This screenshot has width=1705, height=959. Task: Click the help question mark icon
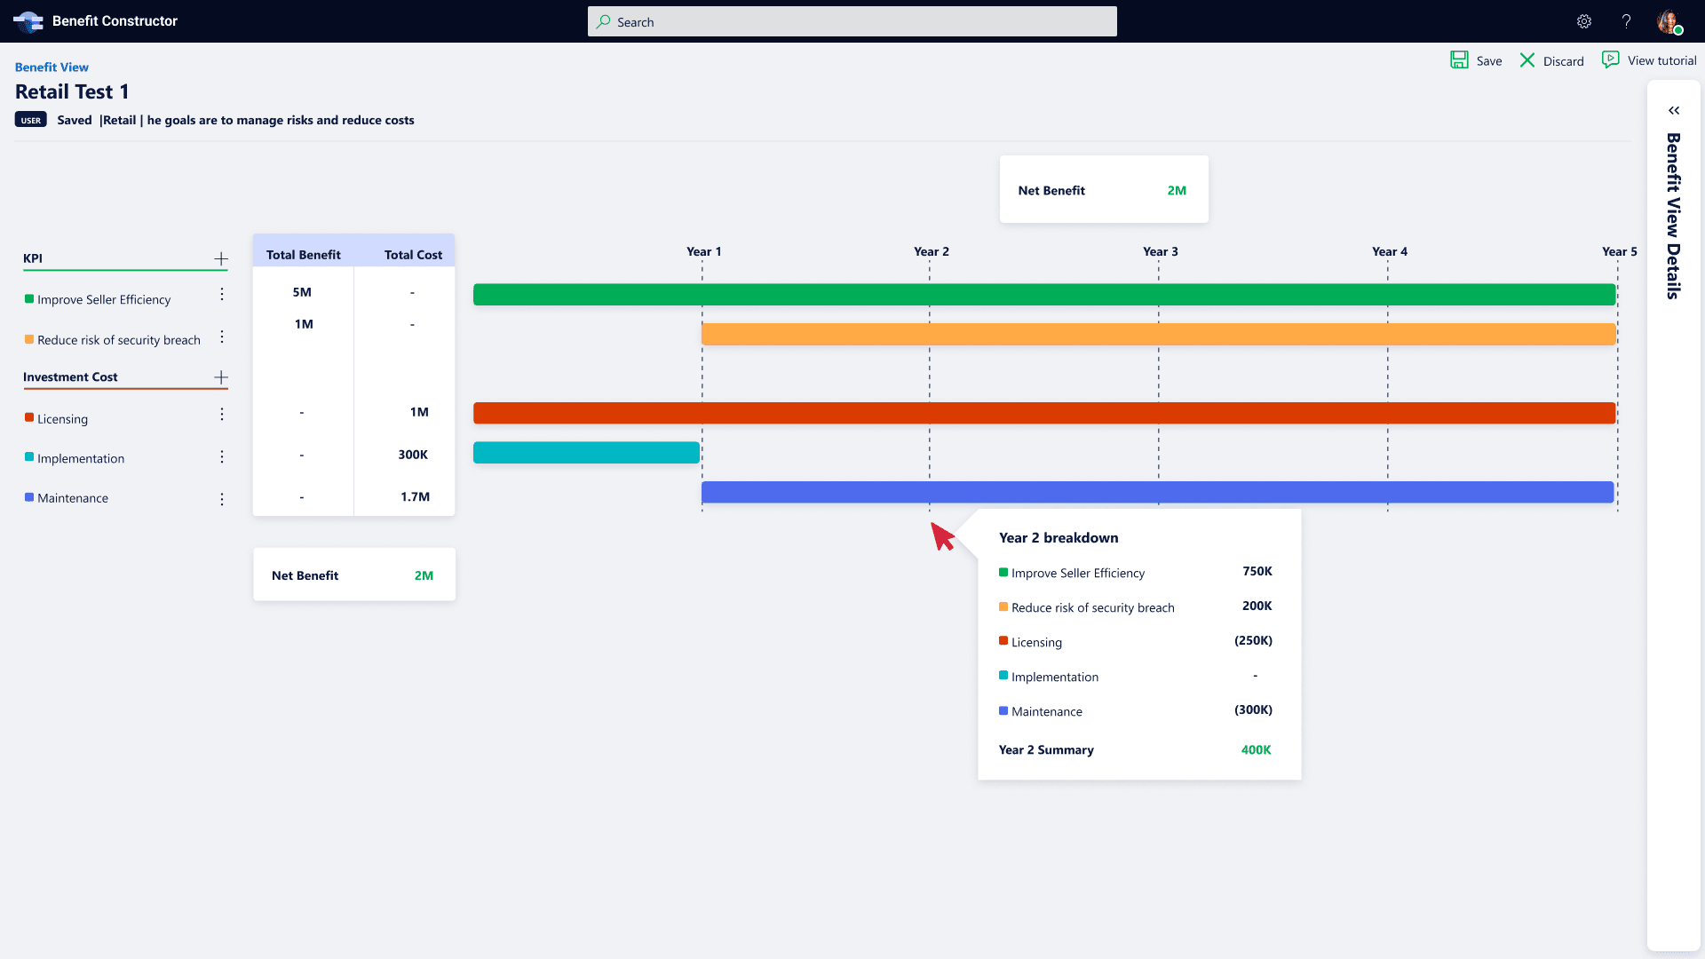pyautogui.click(x=1626, y=21)
